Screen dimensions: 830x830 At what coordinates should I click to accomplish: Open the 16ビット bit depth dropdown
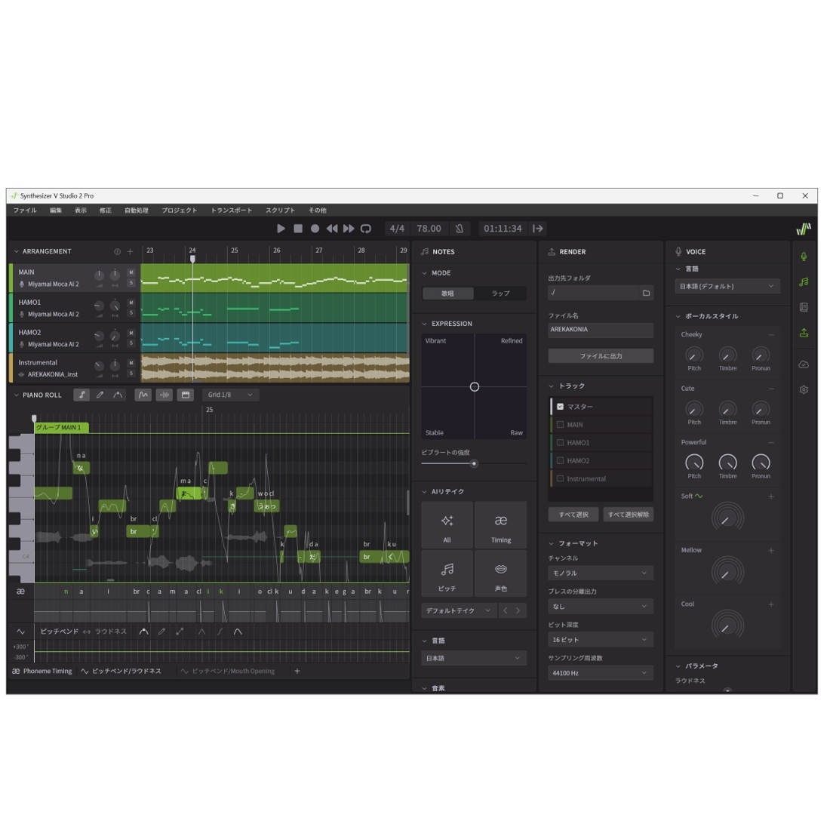[x=601, y=640]
